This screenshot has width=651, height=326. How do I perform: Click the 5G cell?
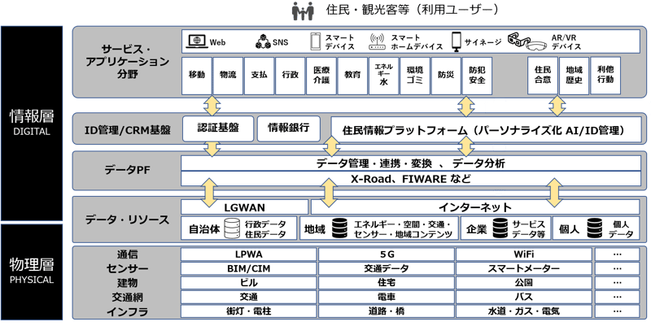point(386,254)
